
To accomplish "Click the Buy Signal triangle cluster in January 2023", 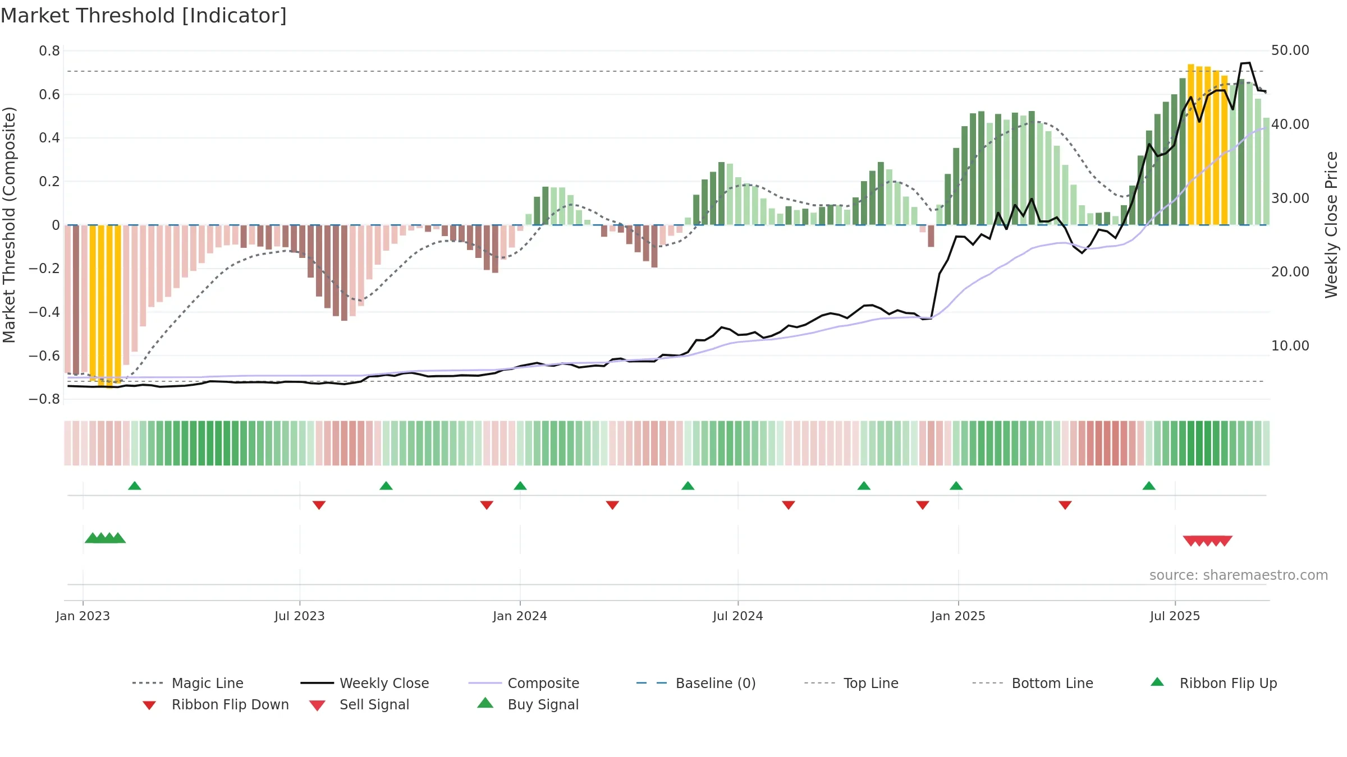I will pos(105,538).
